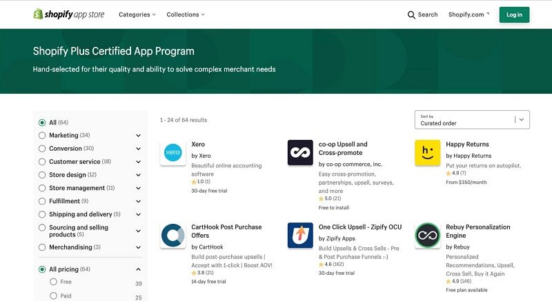The width and height of the screenshot is (552, 301).
Task: Choose the Paid pricing radio option
Action: (x=54, y=295)
